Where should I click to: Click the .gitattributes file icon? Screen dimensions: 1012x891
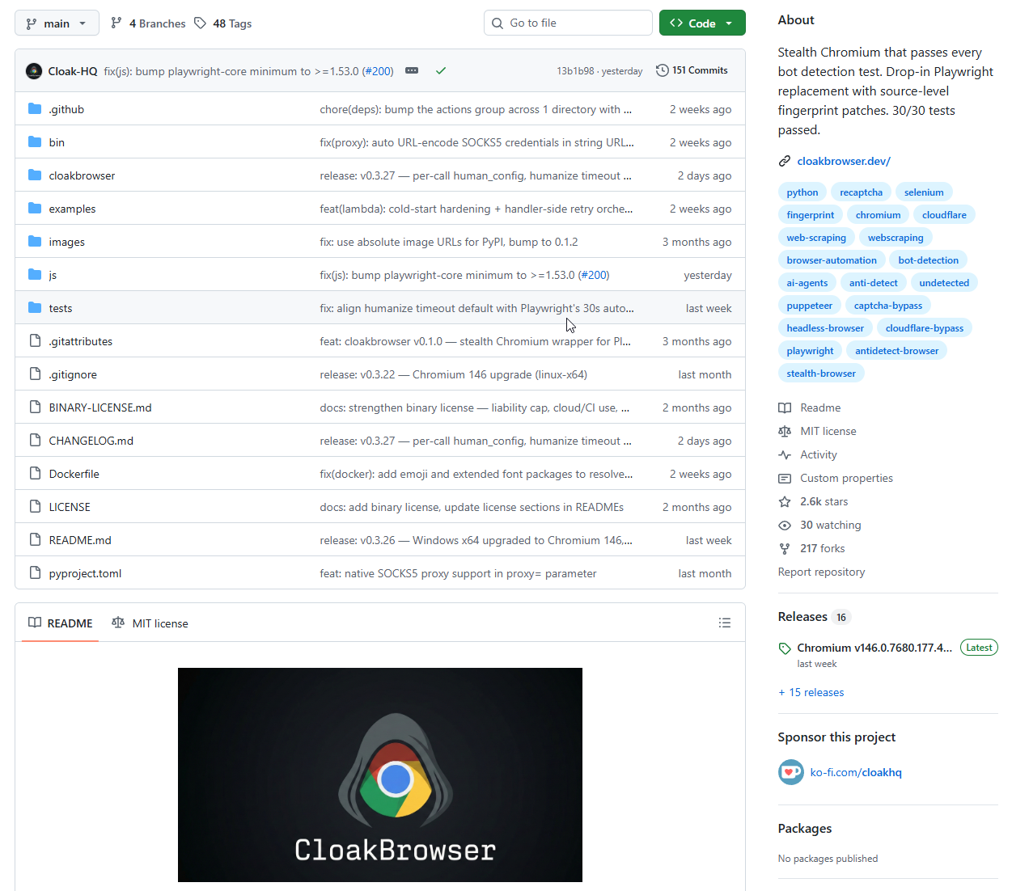35,341
